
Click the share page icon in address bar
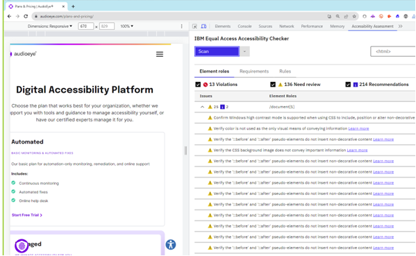point(346,17)
